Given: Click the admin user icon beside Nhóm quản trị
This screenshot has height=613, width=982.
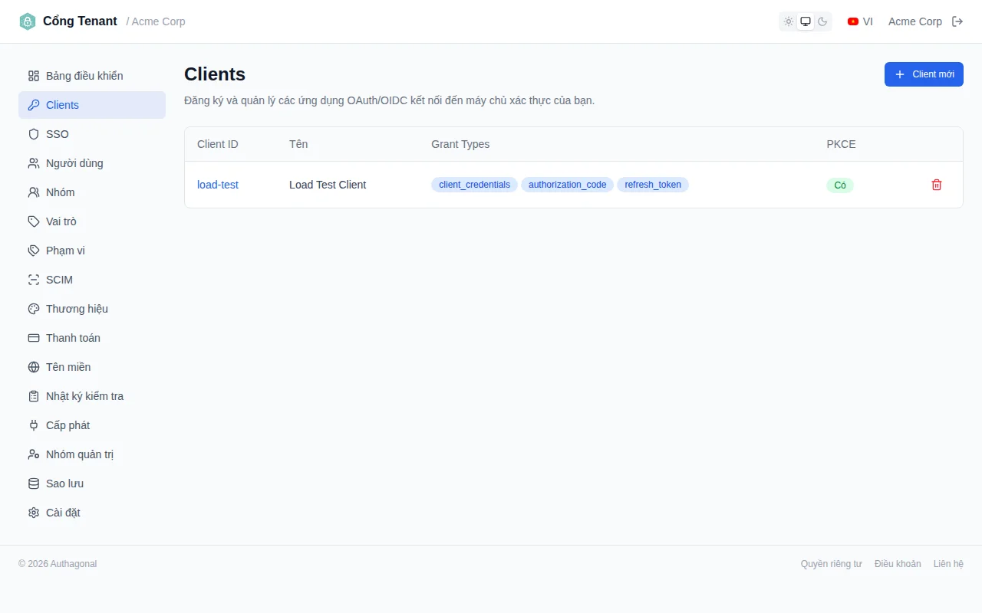Looking at the screenshot, I should 34,454.
